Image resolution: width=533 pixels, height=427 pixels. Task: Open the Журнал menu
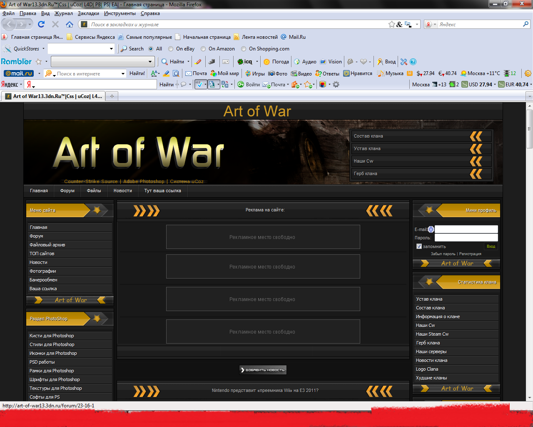pyautogui.click(x=64, y=13)
